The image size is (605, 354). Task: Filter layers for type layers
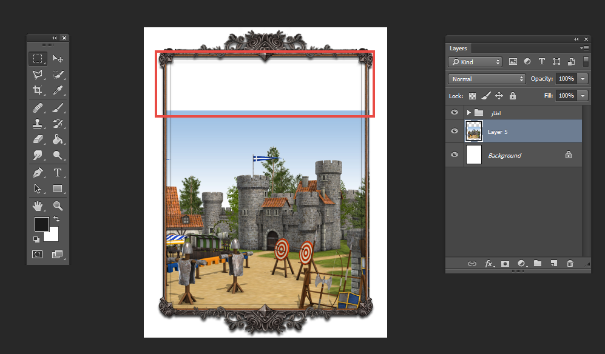542,62
